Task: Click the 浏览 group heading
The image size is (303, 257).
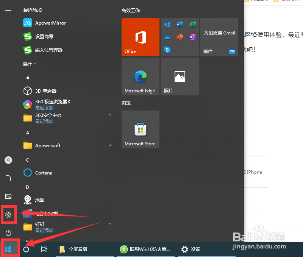Action: 126,103
